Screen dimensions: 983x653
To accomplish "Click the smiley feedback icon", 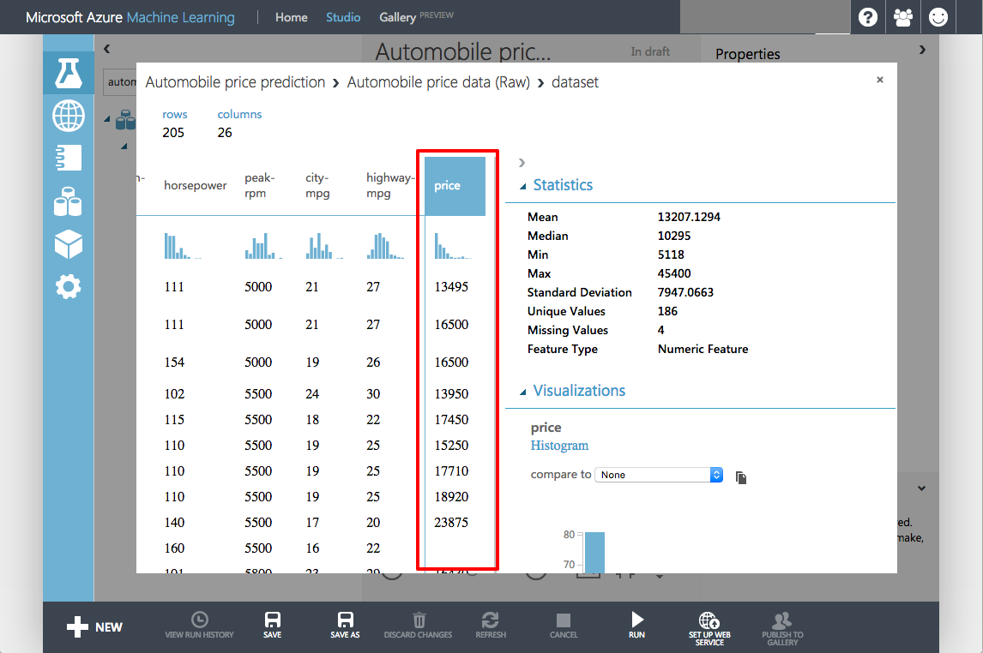I will [938, 17].
